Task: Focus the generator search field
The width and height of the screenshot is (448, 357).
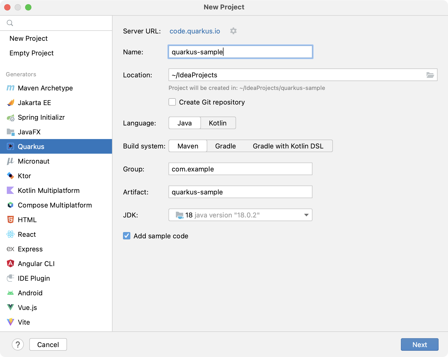Action: pos(56,23)
